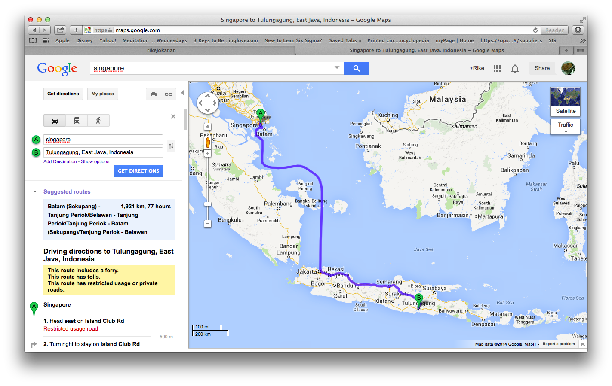The width and height of the screenshot is (612, 386).
Task: Open the search box suggestions dropdown
Action: [x=337, y=68]
